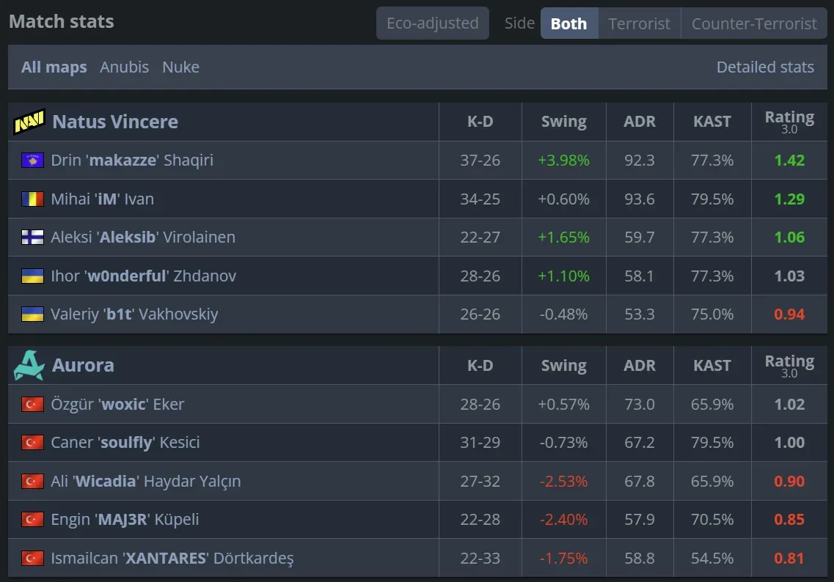Toggle the Eco-adjusted stats button
Image resolution: width=834 pixels, height=582 pixels.
coord(432,23)
